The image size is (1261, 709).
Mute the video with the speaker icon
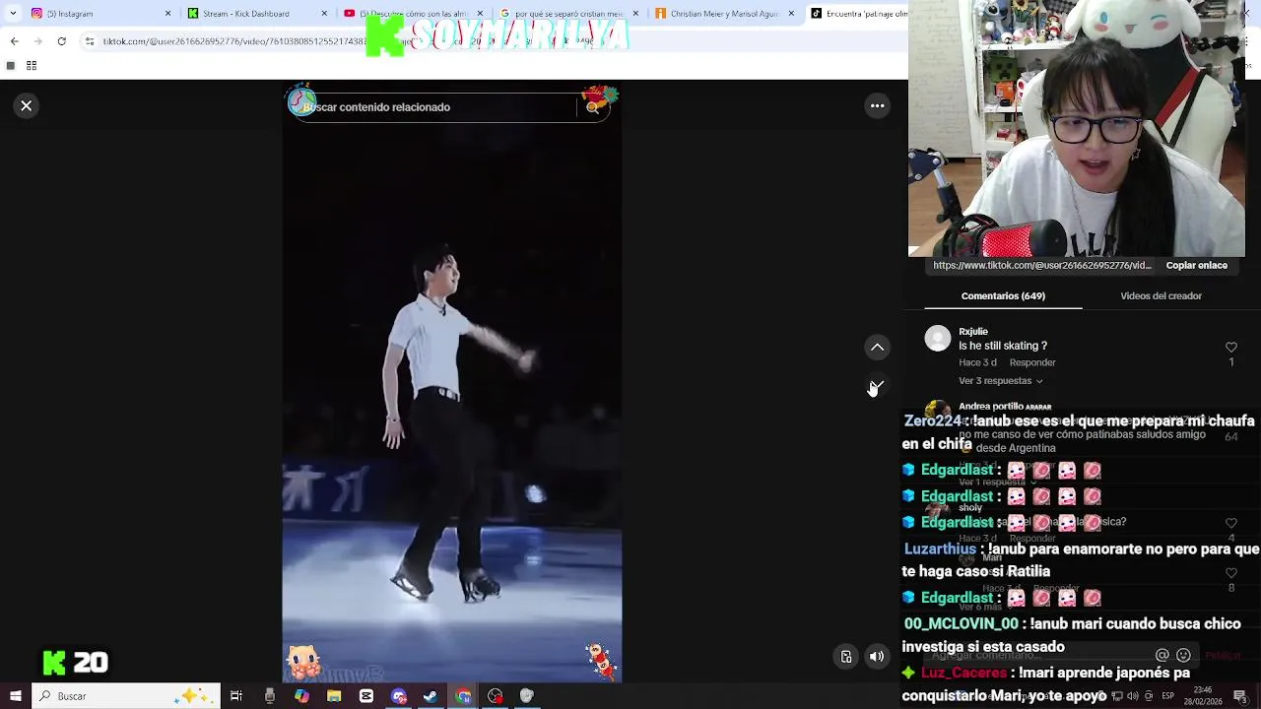(877, 657)
